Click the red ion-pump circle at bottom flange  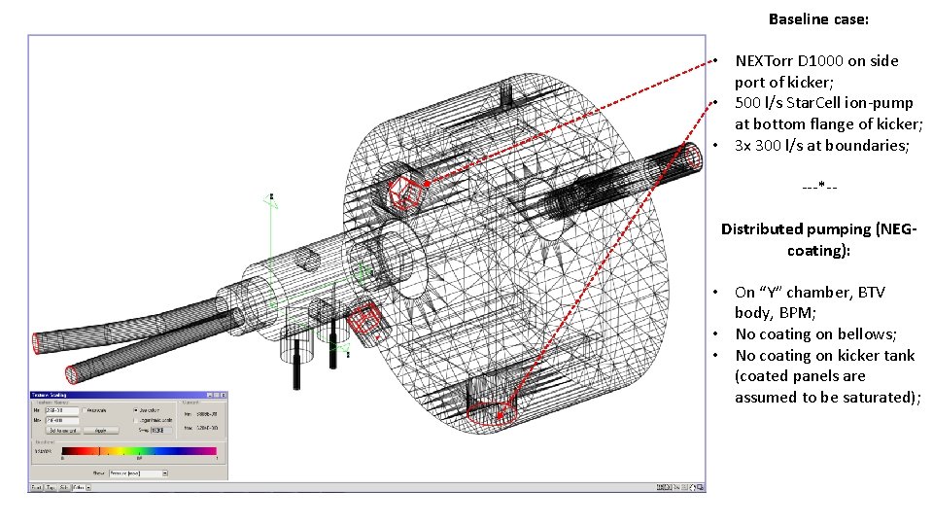[x=492, y=413]
